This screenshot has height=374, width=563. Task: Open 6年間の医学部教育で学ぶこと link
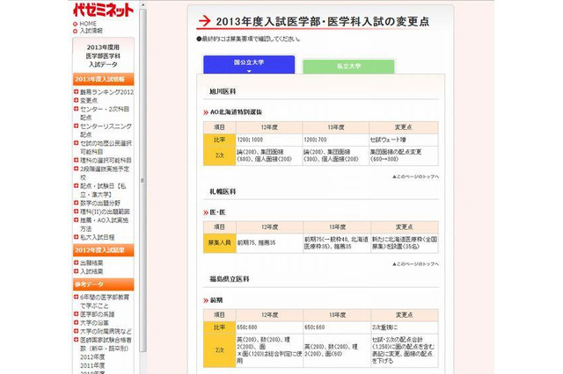click(105, 301)
